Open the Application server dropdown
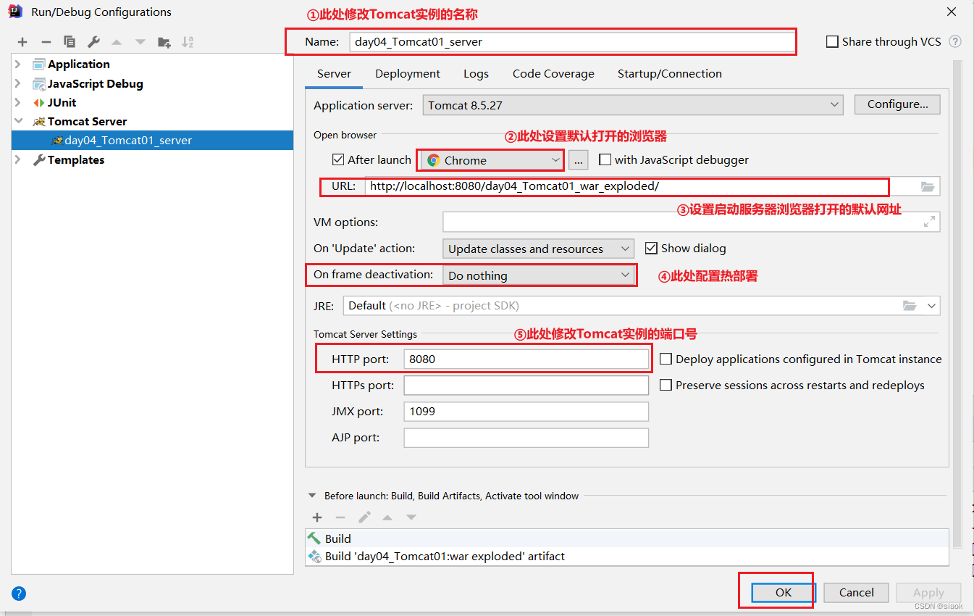This screenshot has height=616, width=974. coord(633,105)
